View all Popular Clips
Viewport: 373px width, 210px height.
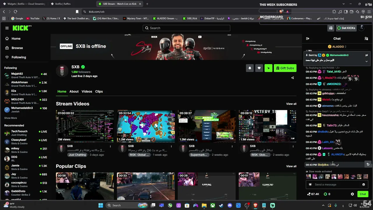(291, 166)
